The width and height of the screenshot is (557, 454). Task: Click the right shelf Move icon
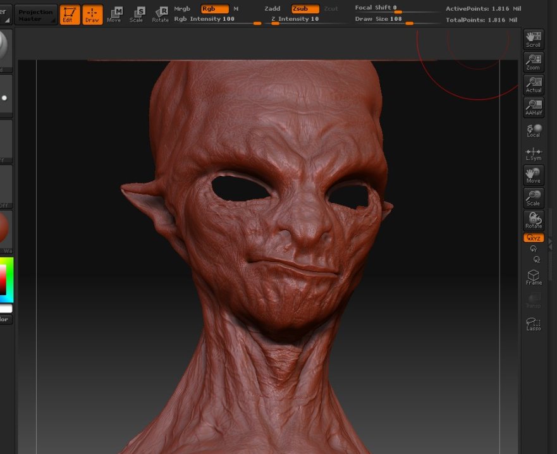pyautogui.click(x=533, y=175)
